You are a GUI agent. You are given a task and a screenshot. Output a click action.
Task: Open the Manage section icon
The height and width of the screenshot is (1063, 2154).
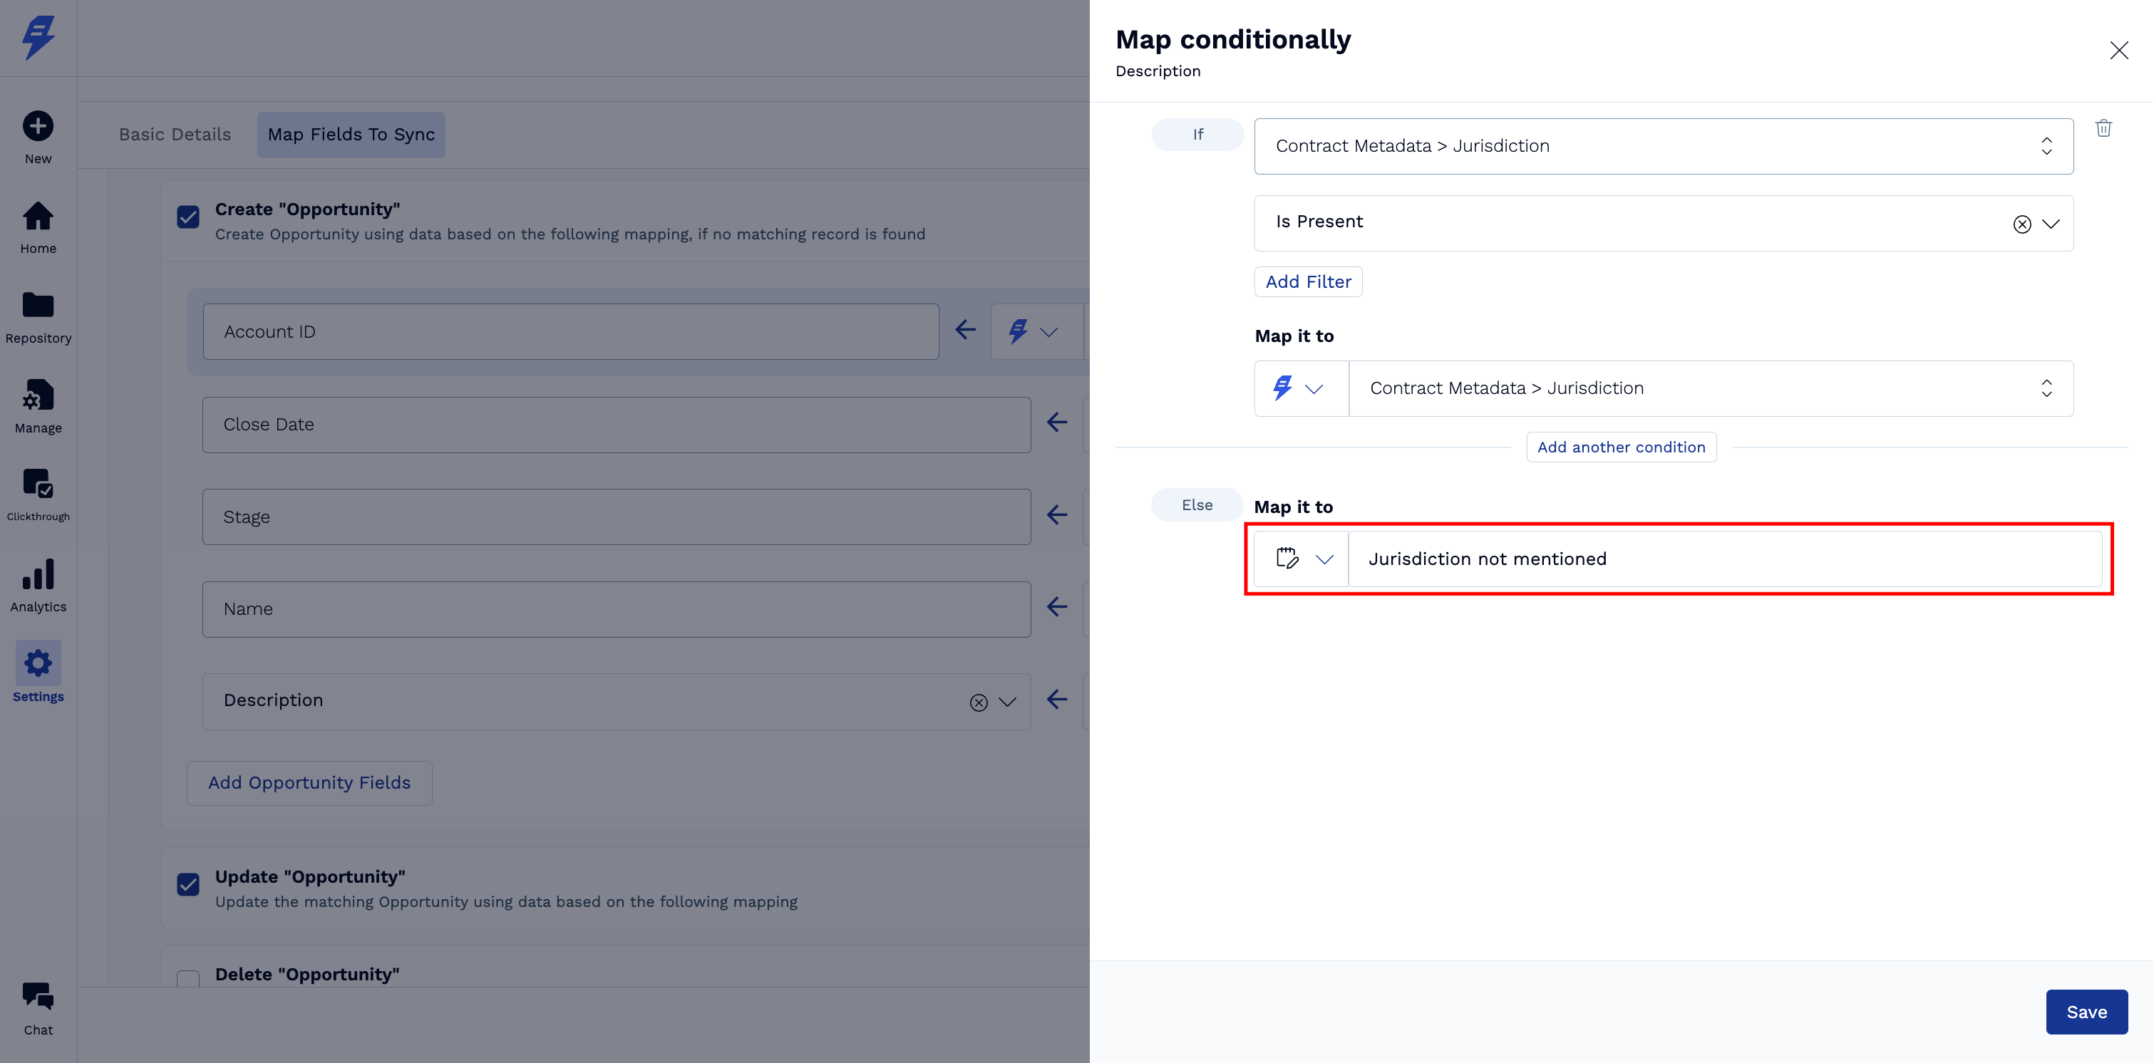tap(38, 396)
